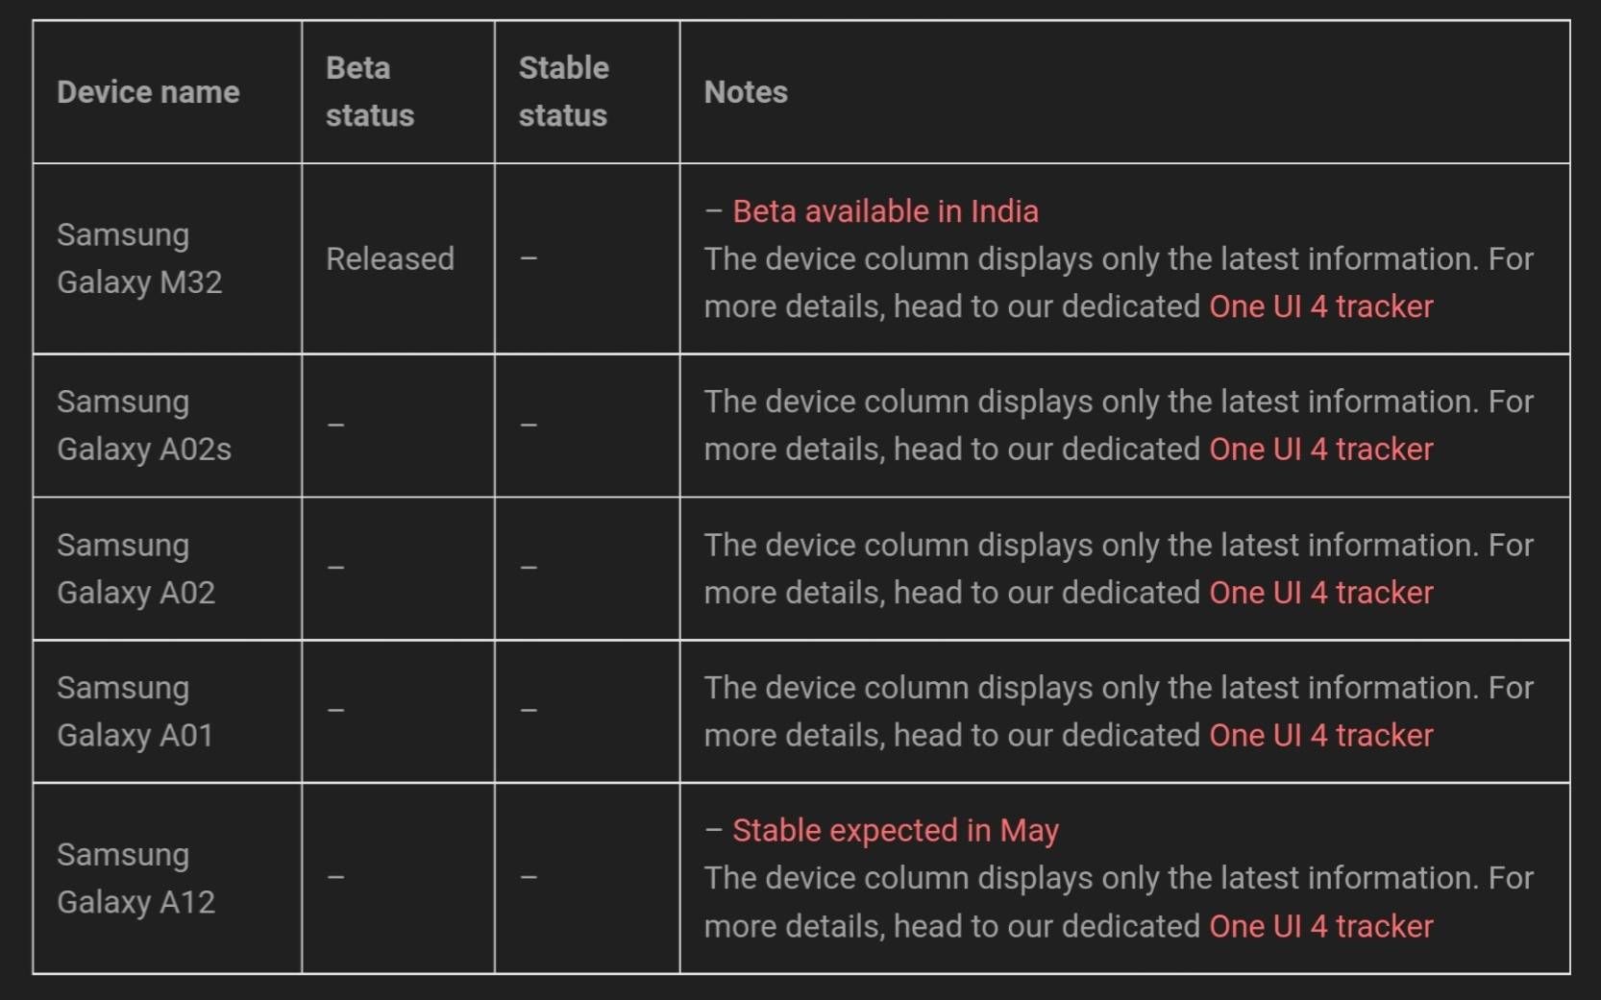Click the "Beta status" column header
This screenshot has height=1000, width=1601.
point(370,92)
